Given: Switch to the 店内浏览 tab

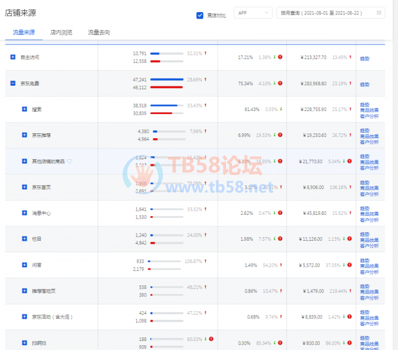Looking at the screenshot, I should 61,33.
